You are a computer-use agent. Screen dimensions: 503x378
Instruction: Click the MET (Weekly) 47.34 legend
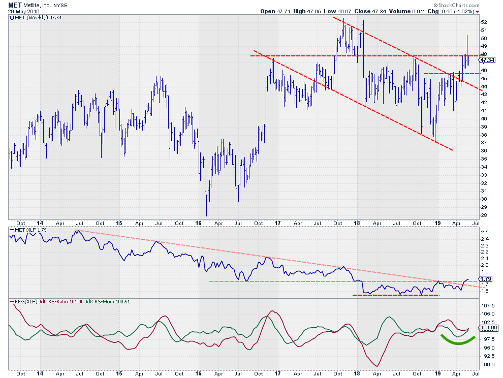tap(38, 18)
